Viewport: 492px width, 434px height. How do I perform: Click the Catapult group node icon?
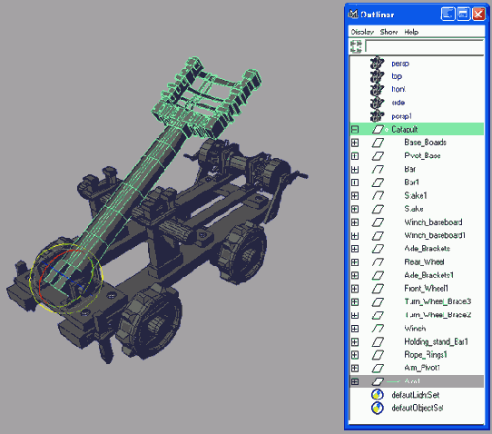coord(379,129)
